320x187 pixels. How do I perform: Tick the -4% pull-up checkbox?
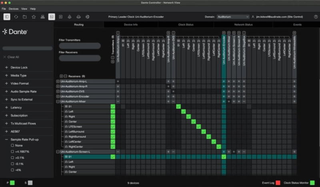tap(12, 170)
